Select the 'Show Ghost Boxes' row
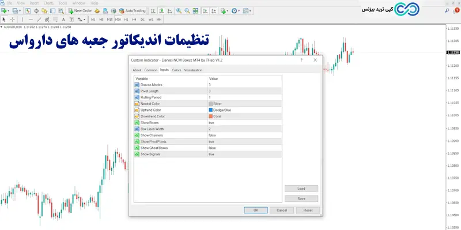 (208, 148)
